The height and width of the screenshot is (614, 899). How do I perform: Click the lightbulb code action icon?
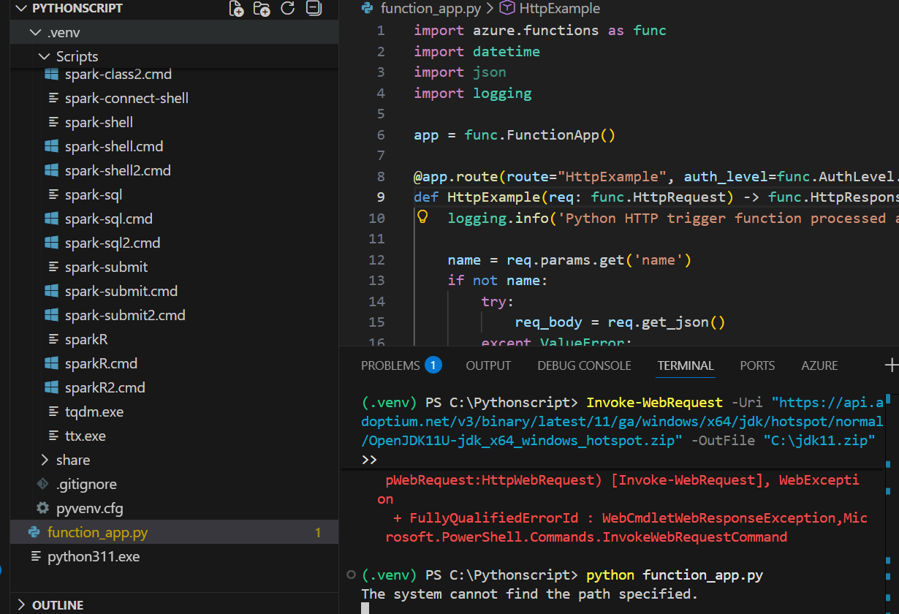(x=422, y=217)
